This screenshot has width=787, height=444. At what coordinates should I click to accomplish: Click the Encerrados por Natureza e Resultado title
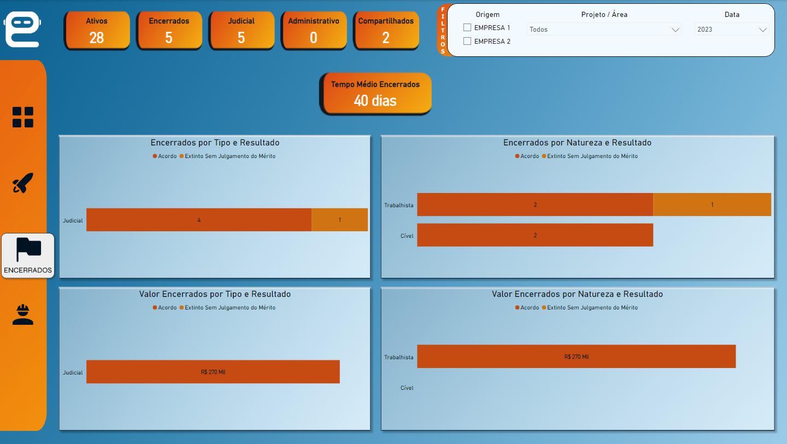click(577, 143)
